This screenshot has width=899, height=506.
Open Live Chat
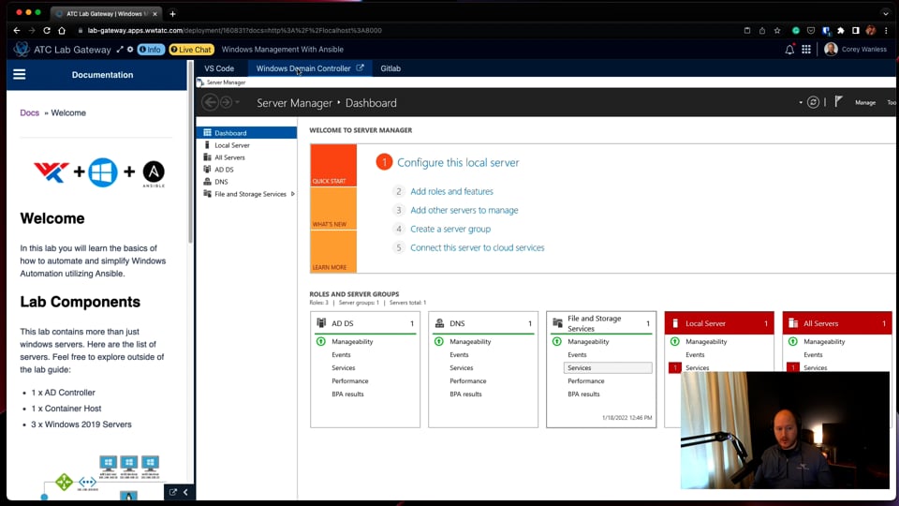coord(191,50)
